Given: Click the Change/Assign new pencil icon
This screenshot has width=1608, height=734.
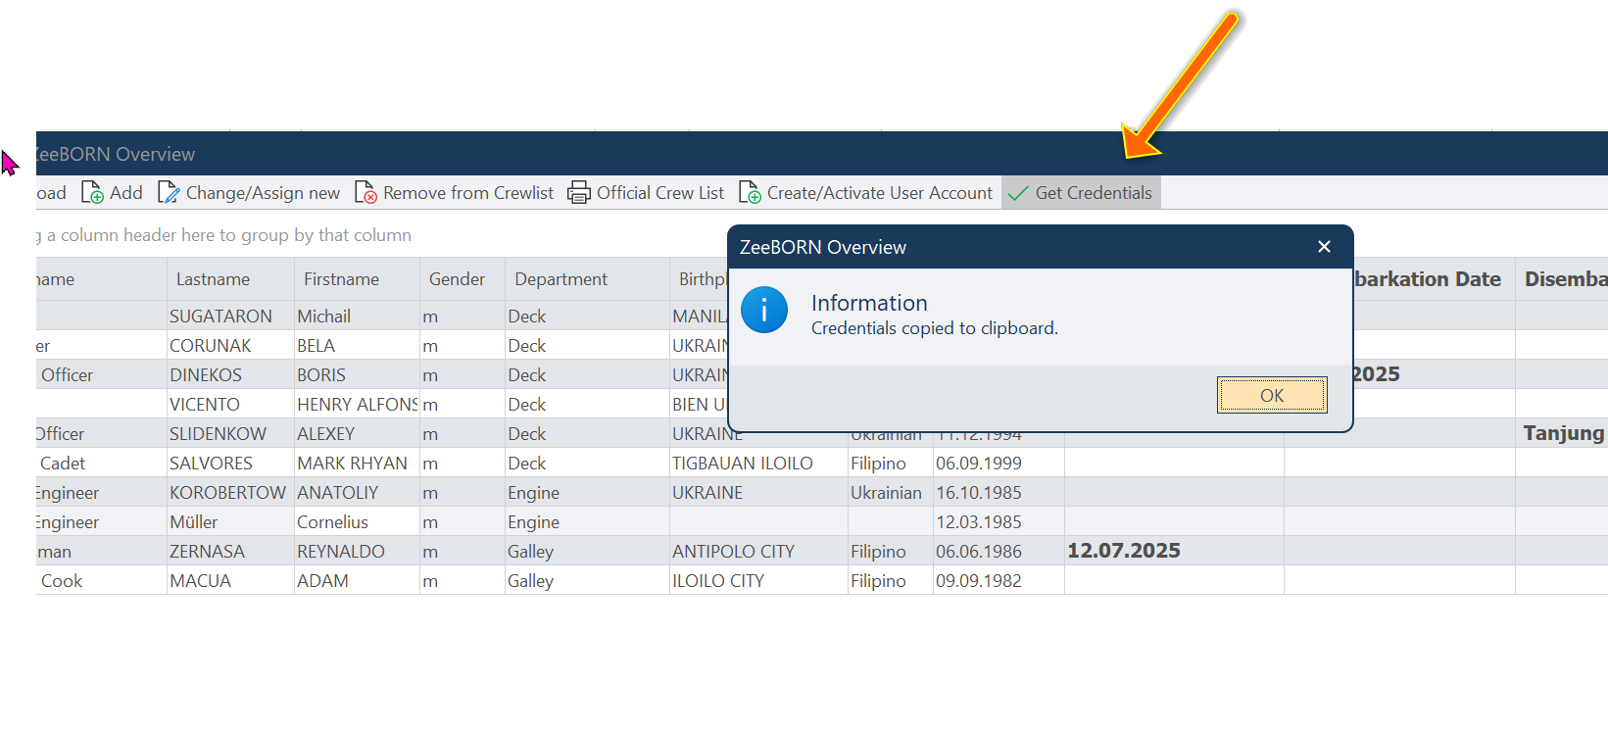Looking at the screenshot, I should [169, 193].
